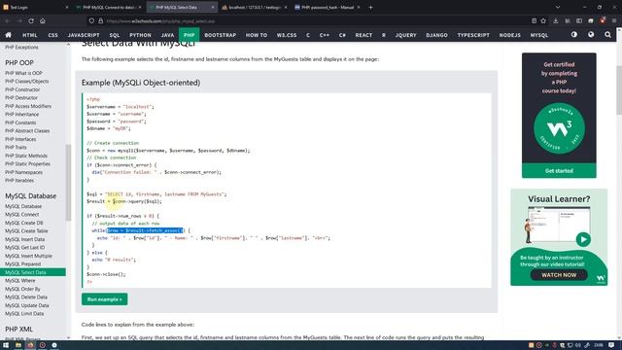This screenshot has height=350, width=622.
Task: Open MySQL Connect sidebar link
Action: click(21, 214)
